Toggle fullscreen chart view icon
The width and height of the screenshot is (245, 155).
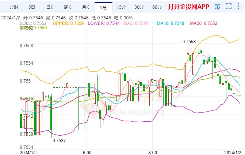[229, 7]
